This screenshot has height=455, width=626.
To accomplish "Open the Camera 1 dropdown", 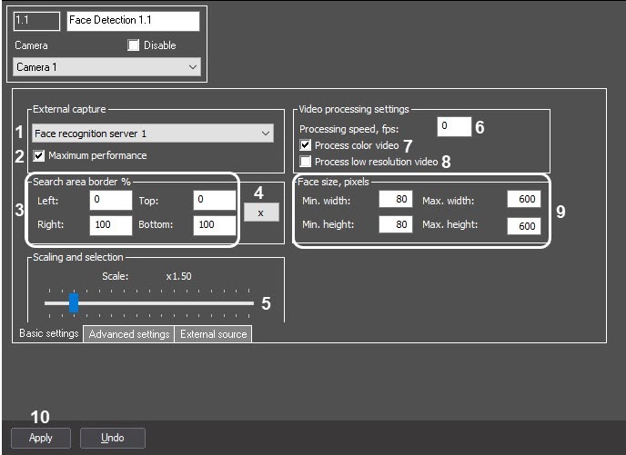I will point(107,67).
